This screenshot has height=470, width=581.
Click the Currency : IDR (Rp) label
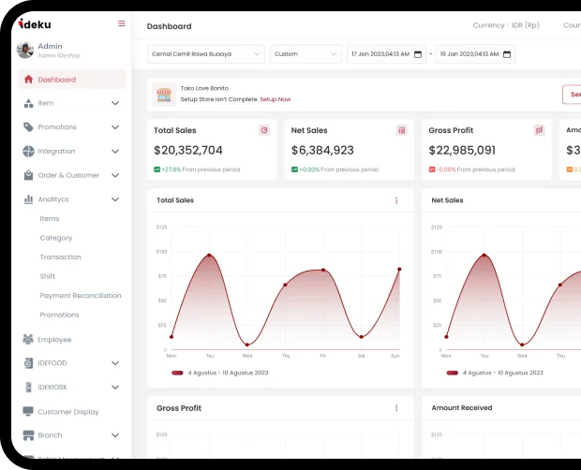coord(506,25)
